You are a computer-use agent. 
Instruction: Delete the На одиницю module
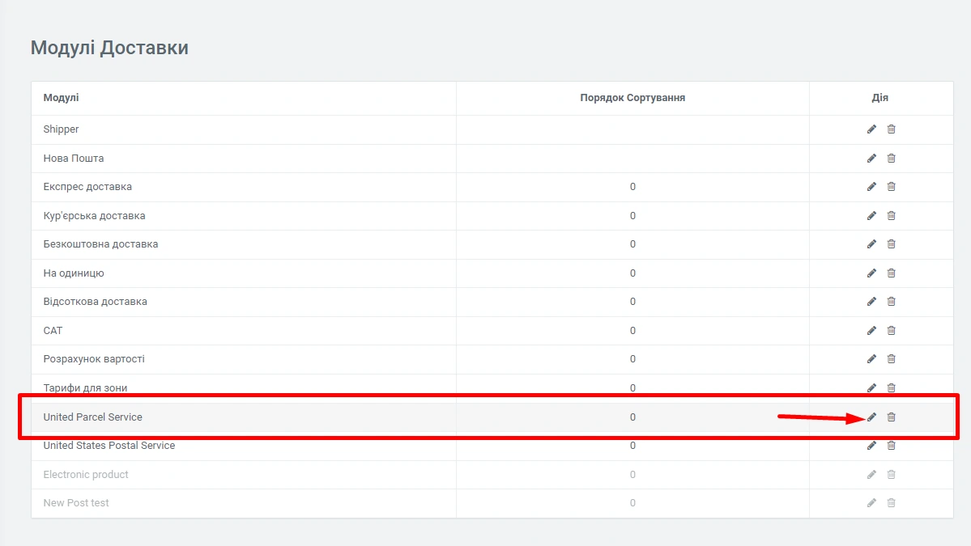pos(891,273)
